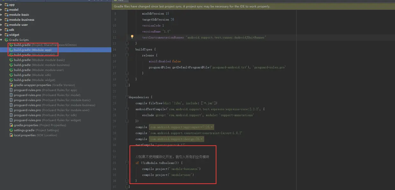This screenshot has width=395, height=190.
Task: Expand the sdk tree node
Action: point(2,30)
